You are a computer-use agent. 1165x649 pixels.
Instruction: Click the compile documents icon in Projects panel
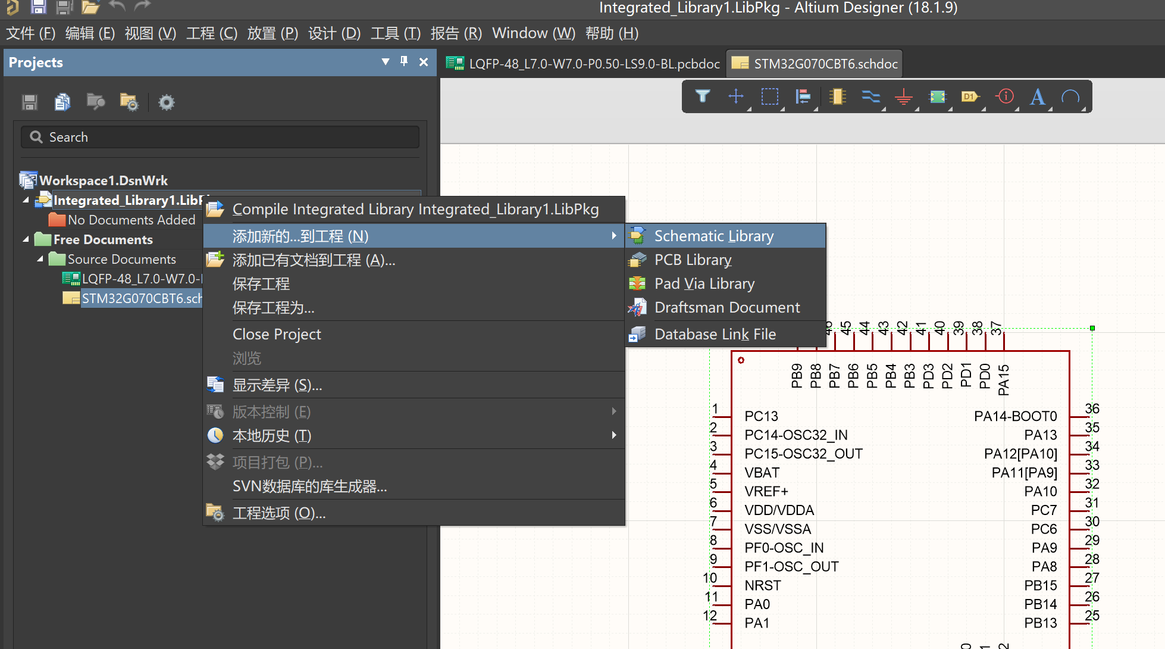click(62, 102)
